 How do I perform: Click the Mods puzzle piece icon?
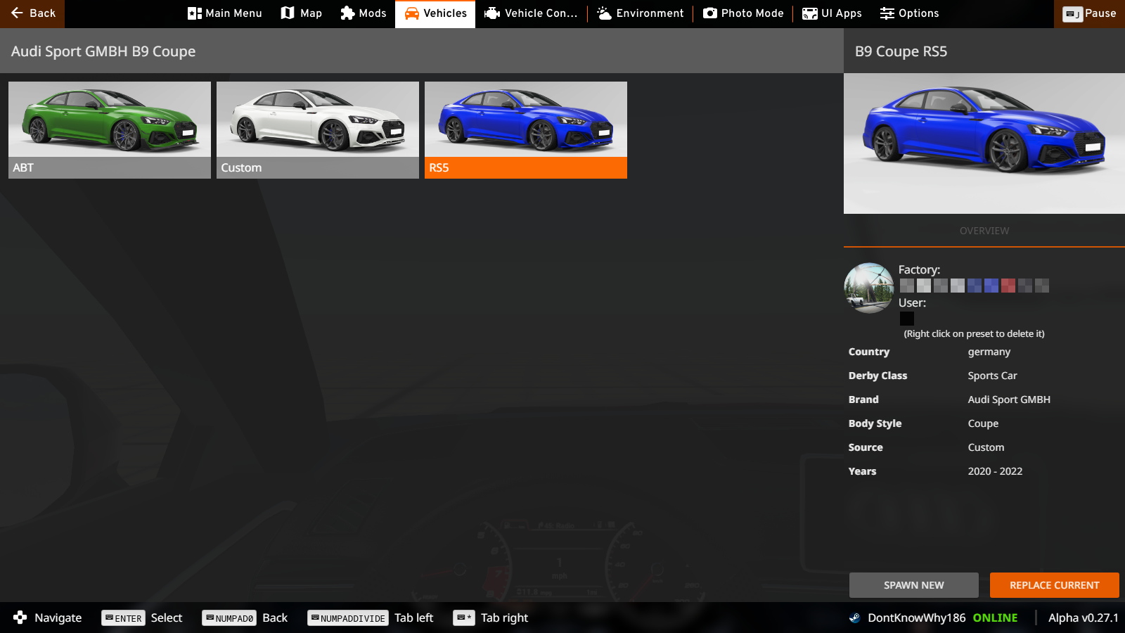347,13
